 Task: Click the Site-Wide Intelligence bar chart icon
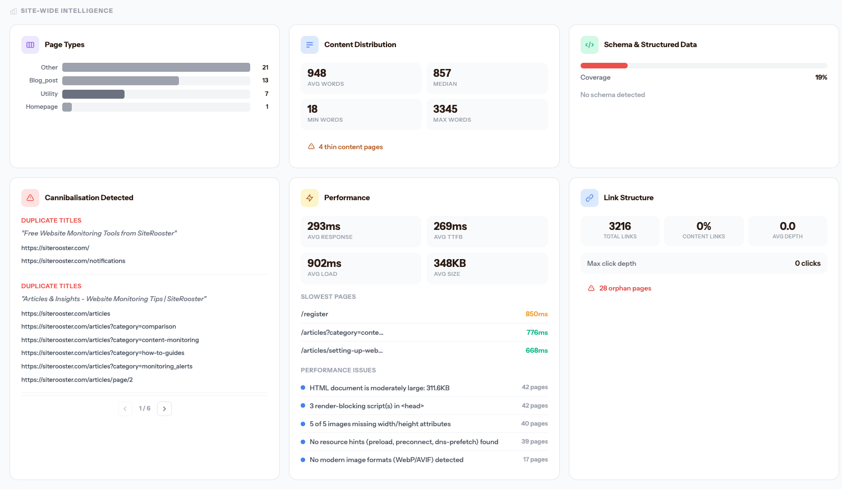coord(12,10)
